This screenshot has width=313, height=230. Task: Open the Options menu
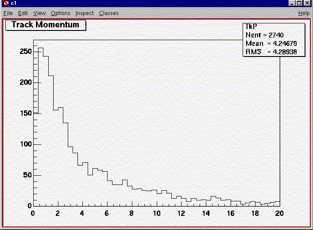60,13
